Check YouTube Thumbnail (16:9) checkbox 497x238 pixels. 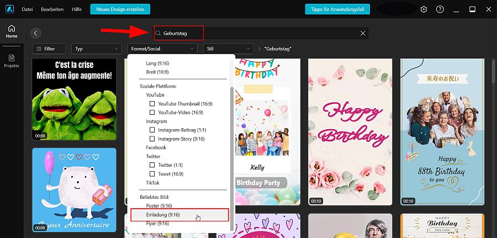coord(152,104)
